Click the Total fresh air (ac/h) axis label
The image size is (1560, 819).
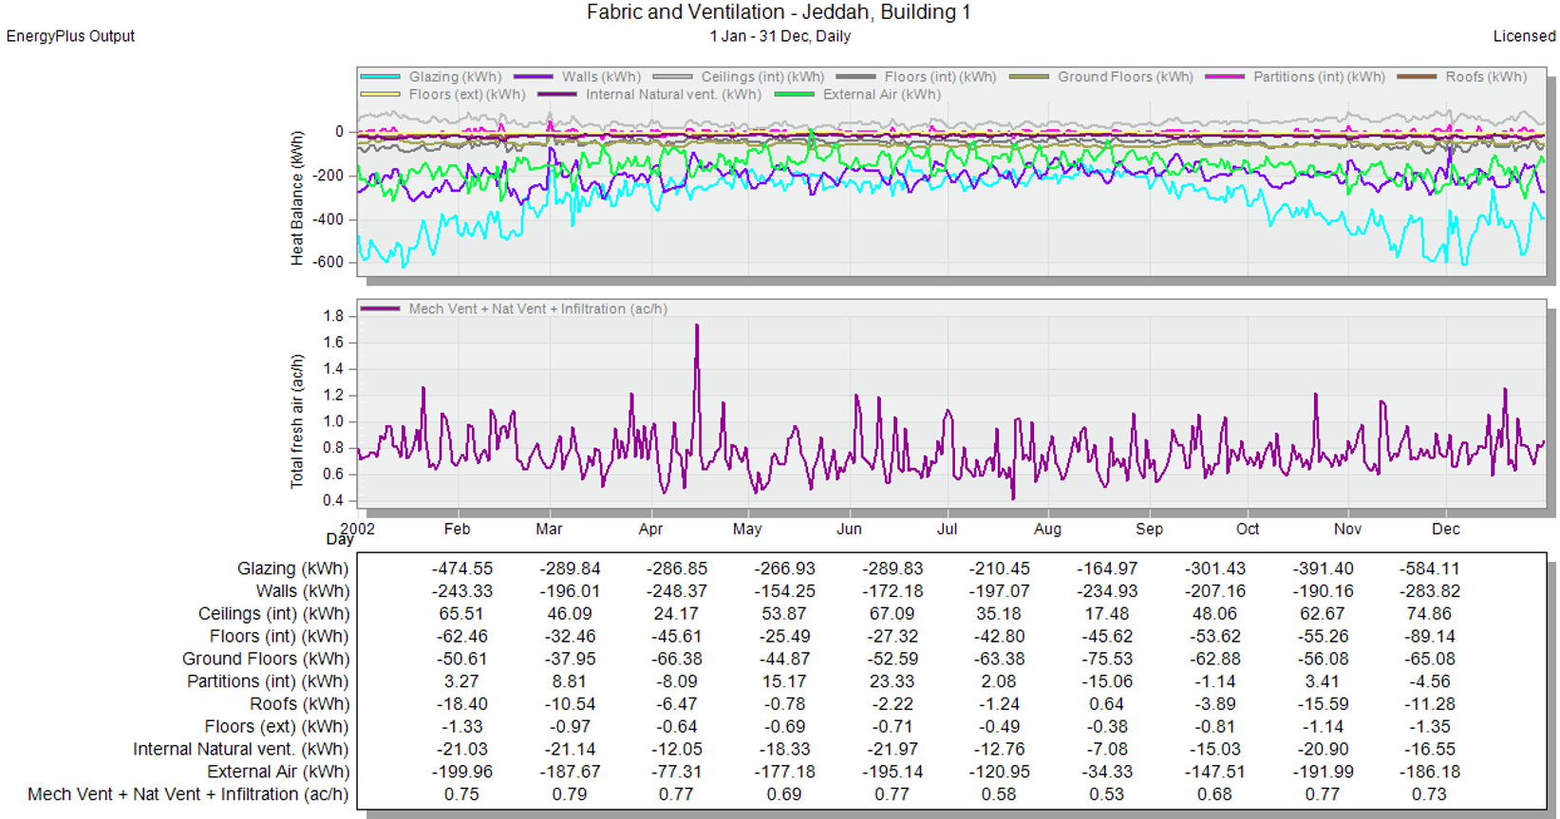[x=297, y=421]
